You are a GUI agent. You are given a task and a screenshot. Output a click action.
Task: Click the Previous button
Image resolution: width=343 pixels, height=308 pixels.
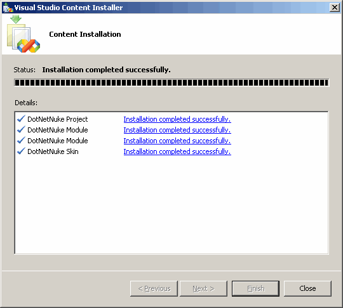tap(154, 288)
